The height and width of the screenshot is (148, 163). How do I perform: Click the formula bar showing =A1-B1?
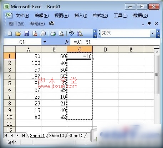point(115,42)
